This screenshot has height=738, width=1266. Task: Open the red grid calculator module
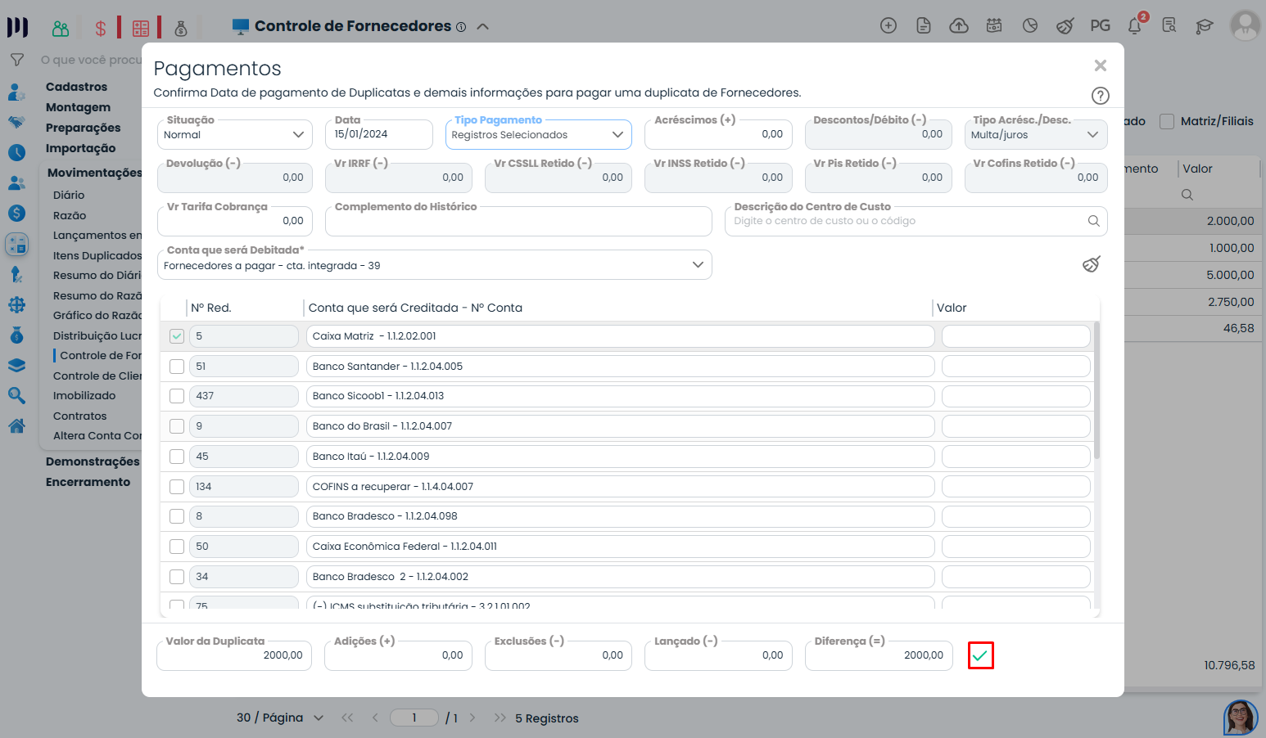pyautogui.click(x=141, y=29)
